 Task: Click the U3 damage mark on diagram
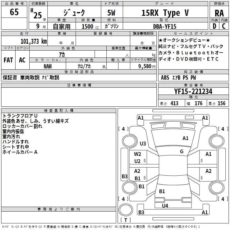pyautogui.click(x=143, y=143)
